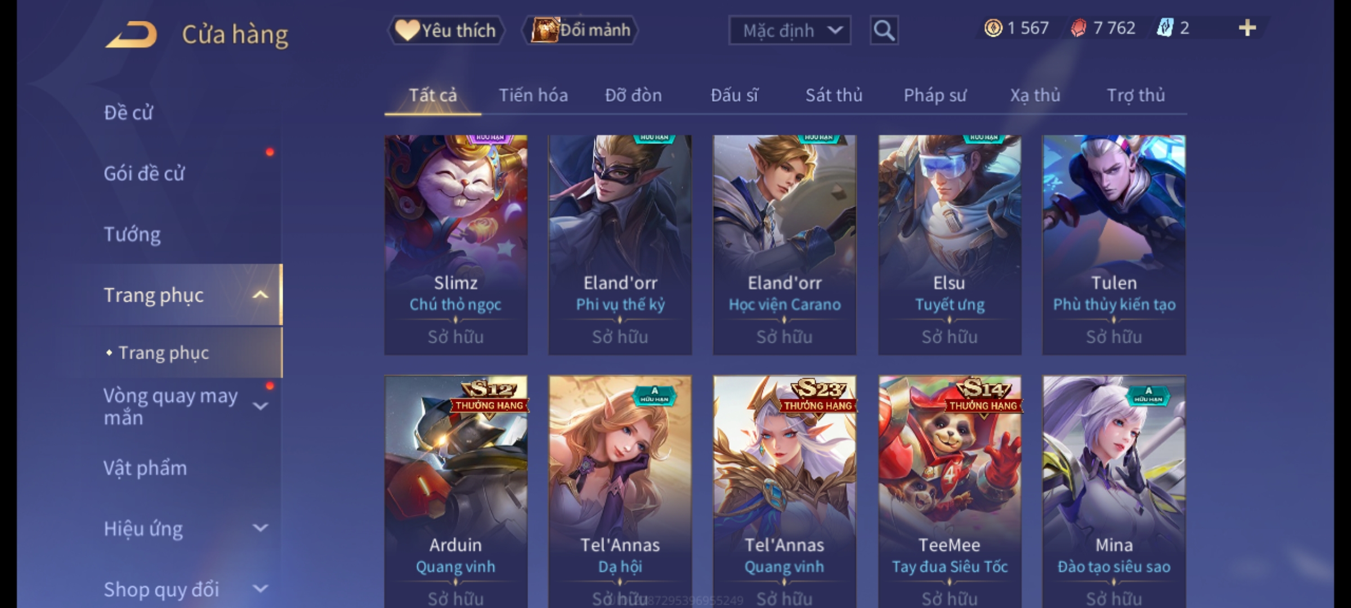
Task: Open the search magnifier icon
Action: (x=884, y=30)
